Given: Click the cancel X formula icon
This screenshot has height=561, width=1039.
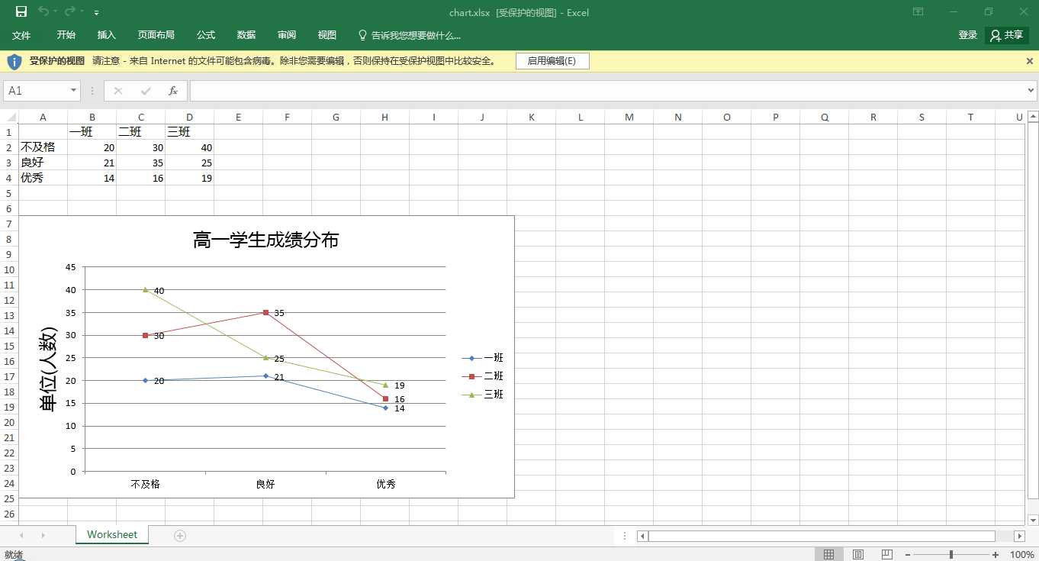Looking at the screenshot, I should coord(118,91).
